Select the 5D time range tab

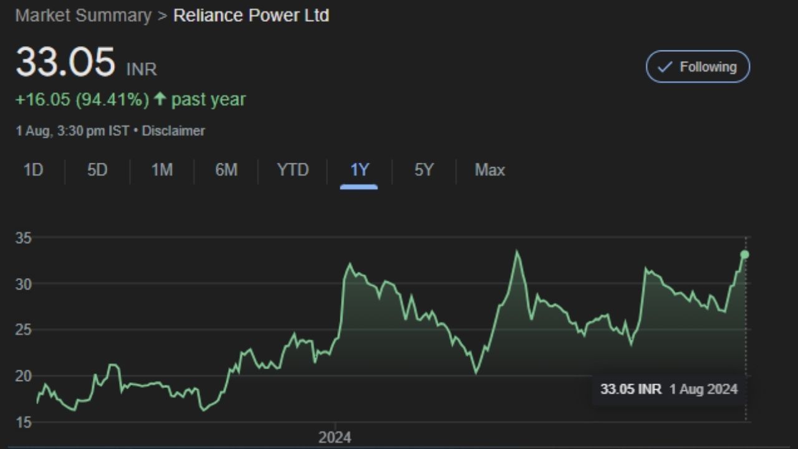click(x=97, y=170)
